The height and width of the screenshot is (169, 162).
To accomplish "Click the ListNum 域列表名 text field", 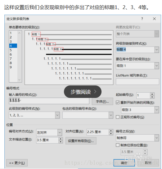I will click(138, 81).
